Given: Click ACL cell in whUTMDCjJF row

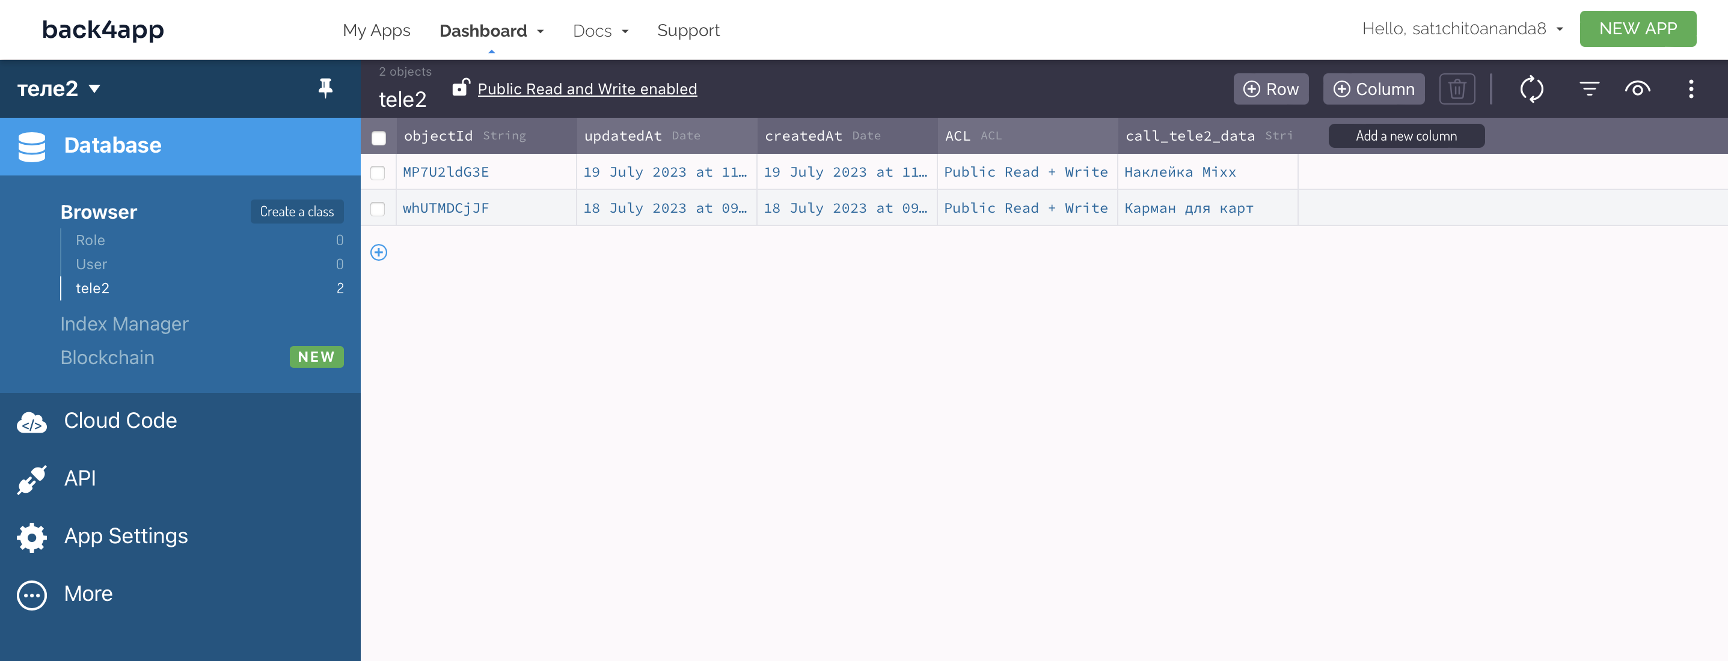Looking at the screenshot, I should (x=1028, y=209).
